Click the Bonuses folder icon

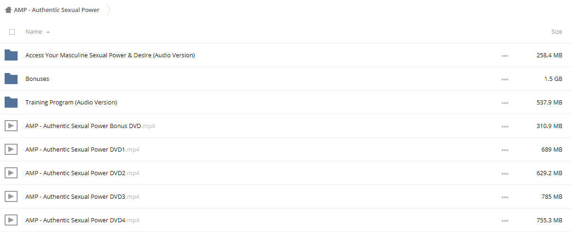click(11, 79)
